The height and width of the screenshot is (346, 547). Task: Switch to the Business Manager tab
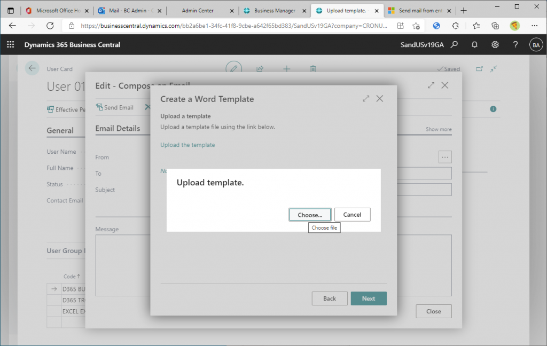point(272,11)
